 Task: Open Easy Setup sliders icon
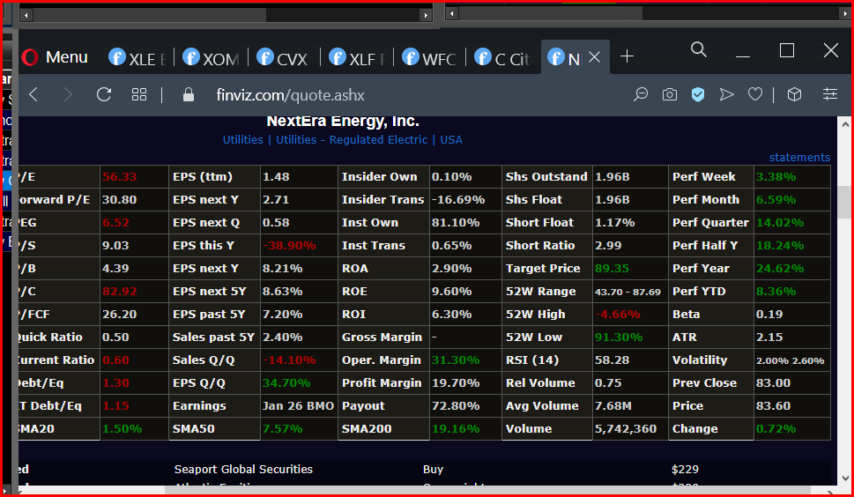829,94
